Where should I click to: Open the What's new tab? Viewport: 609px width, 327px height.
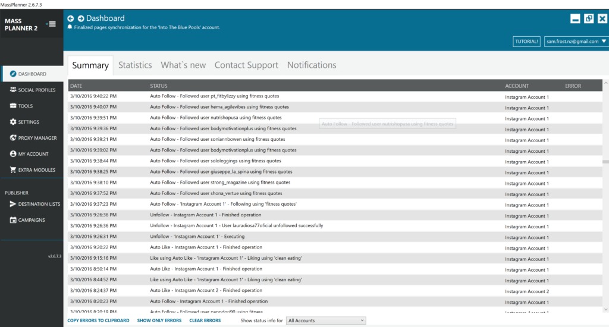tap(183, 65)
